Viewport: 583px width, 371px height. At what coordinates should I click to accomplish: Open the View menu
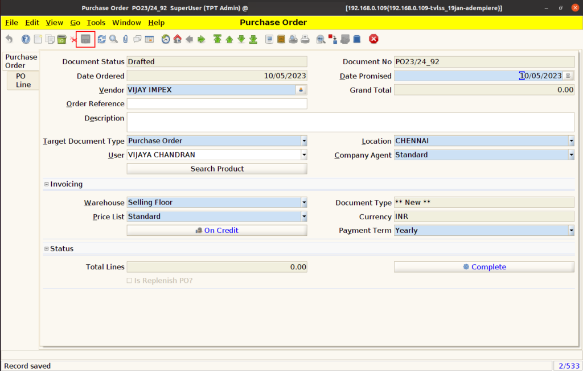tap(54, 23)
